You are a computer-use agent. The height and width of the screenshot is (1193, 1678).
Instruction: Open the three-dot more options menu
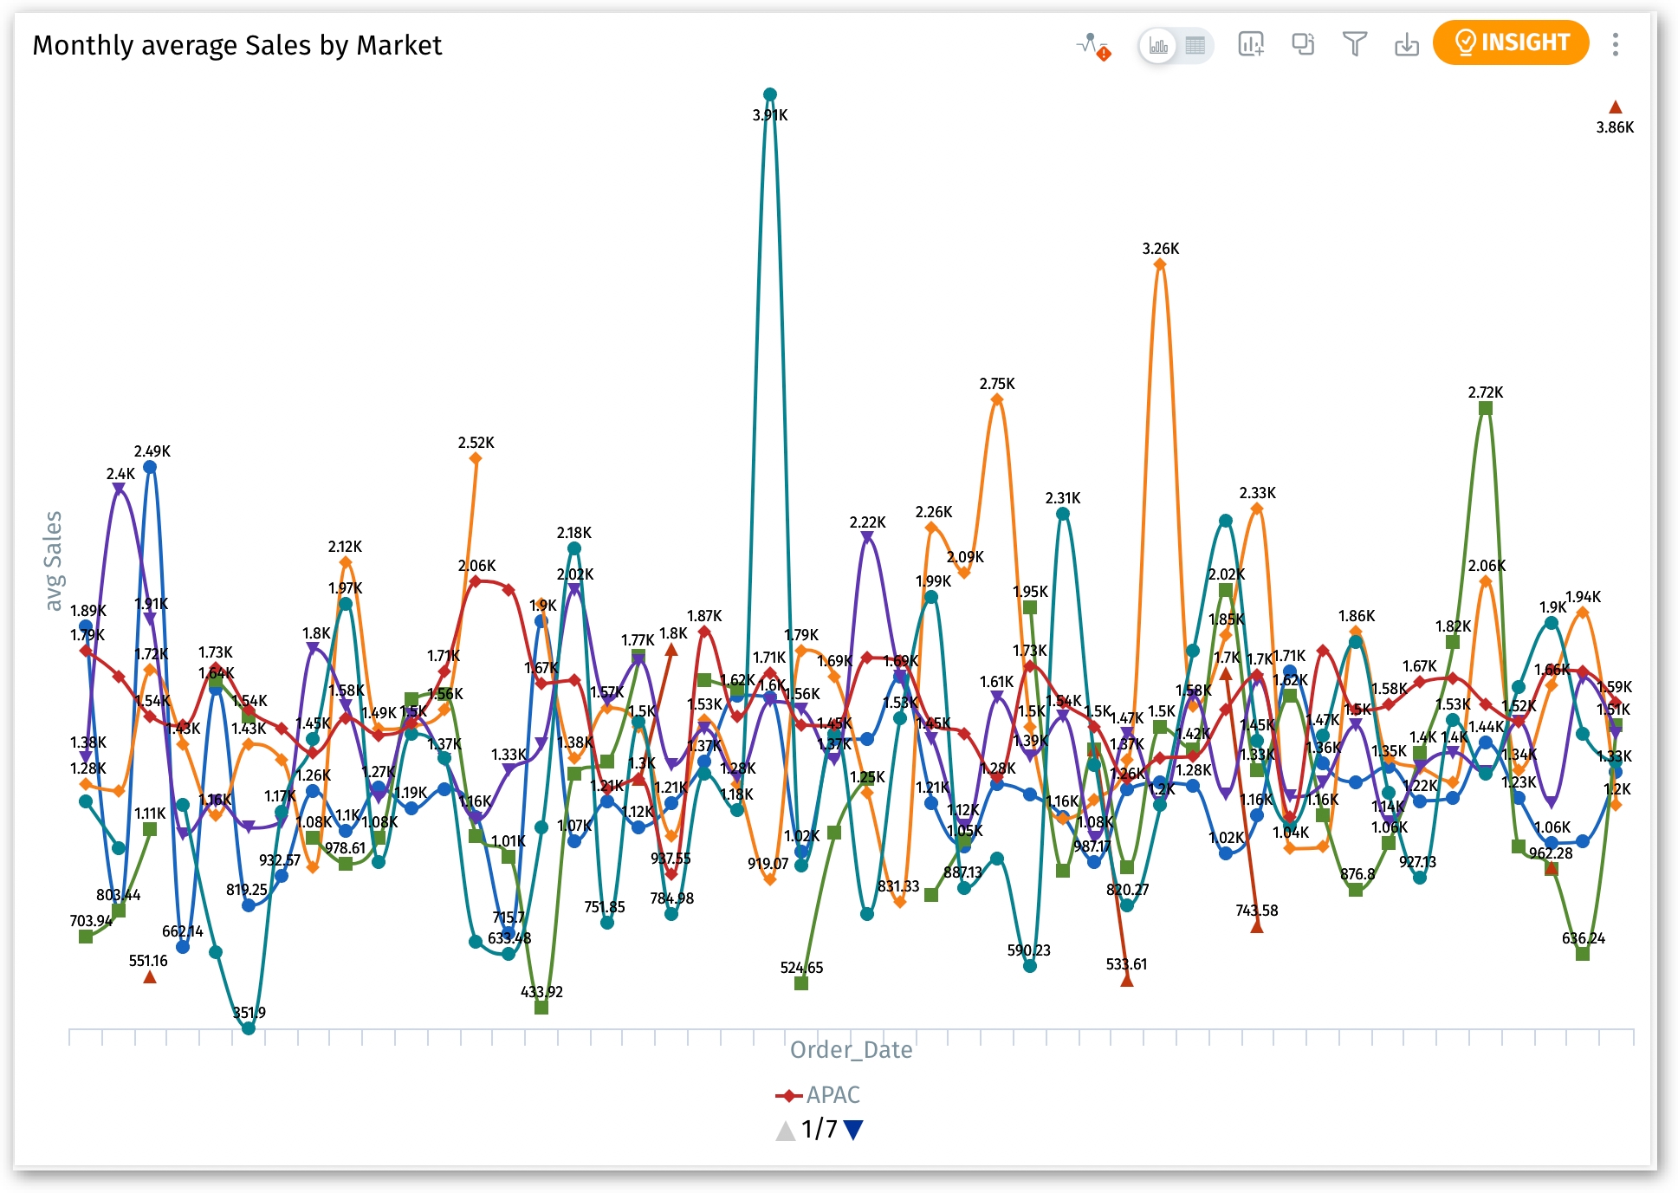coord(1616,44)
